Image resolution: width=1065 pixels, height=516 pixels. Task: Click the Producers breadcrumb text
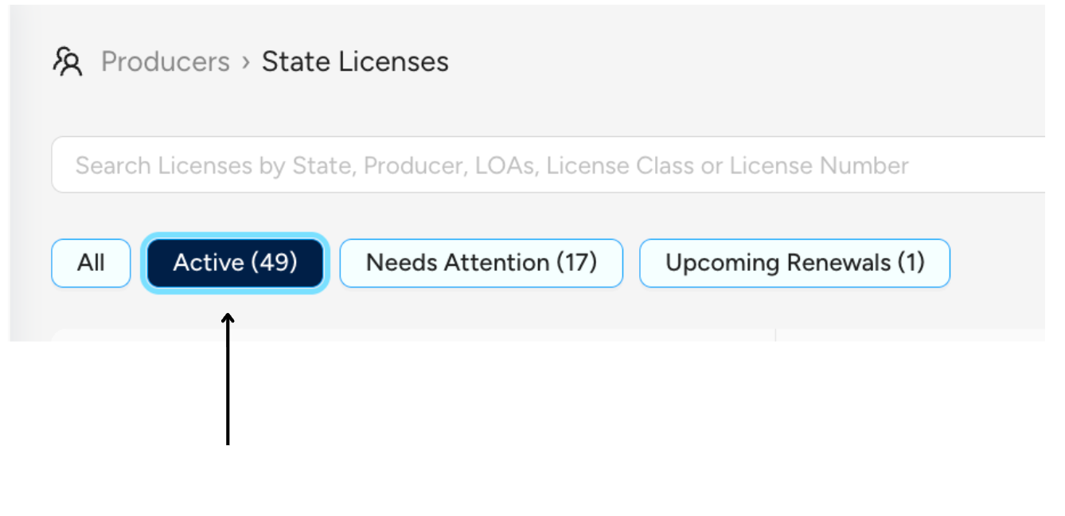click(x=165, y=61)
